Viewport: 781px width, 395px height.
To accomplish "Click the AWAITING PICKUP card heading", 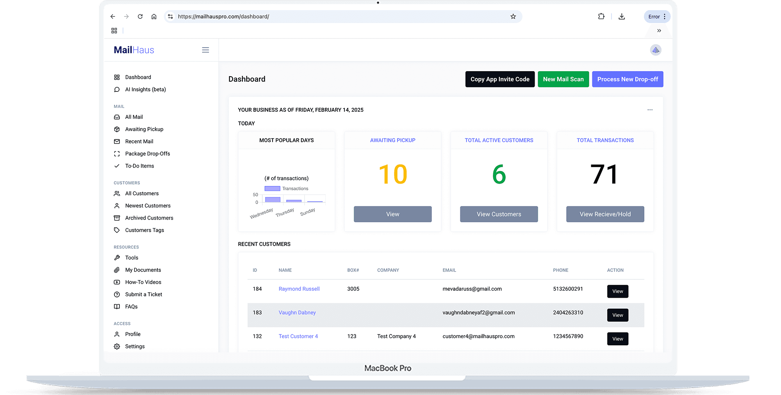I will [x=392, y=140].
